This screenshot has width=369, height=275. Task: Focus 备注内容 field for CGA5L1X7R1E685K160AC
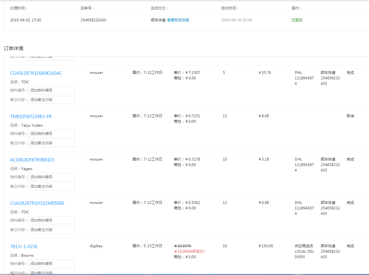click(x=52, y=100)
